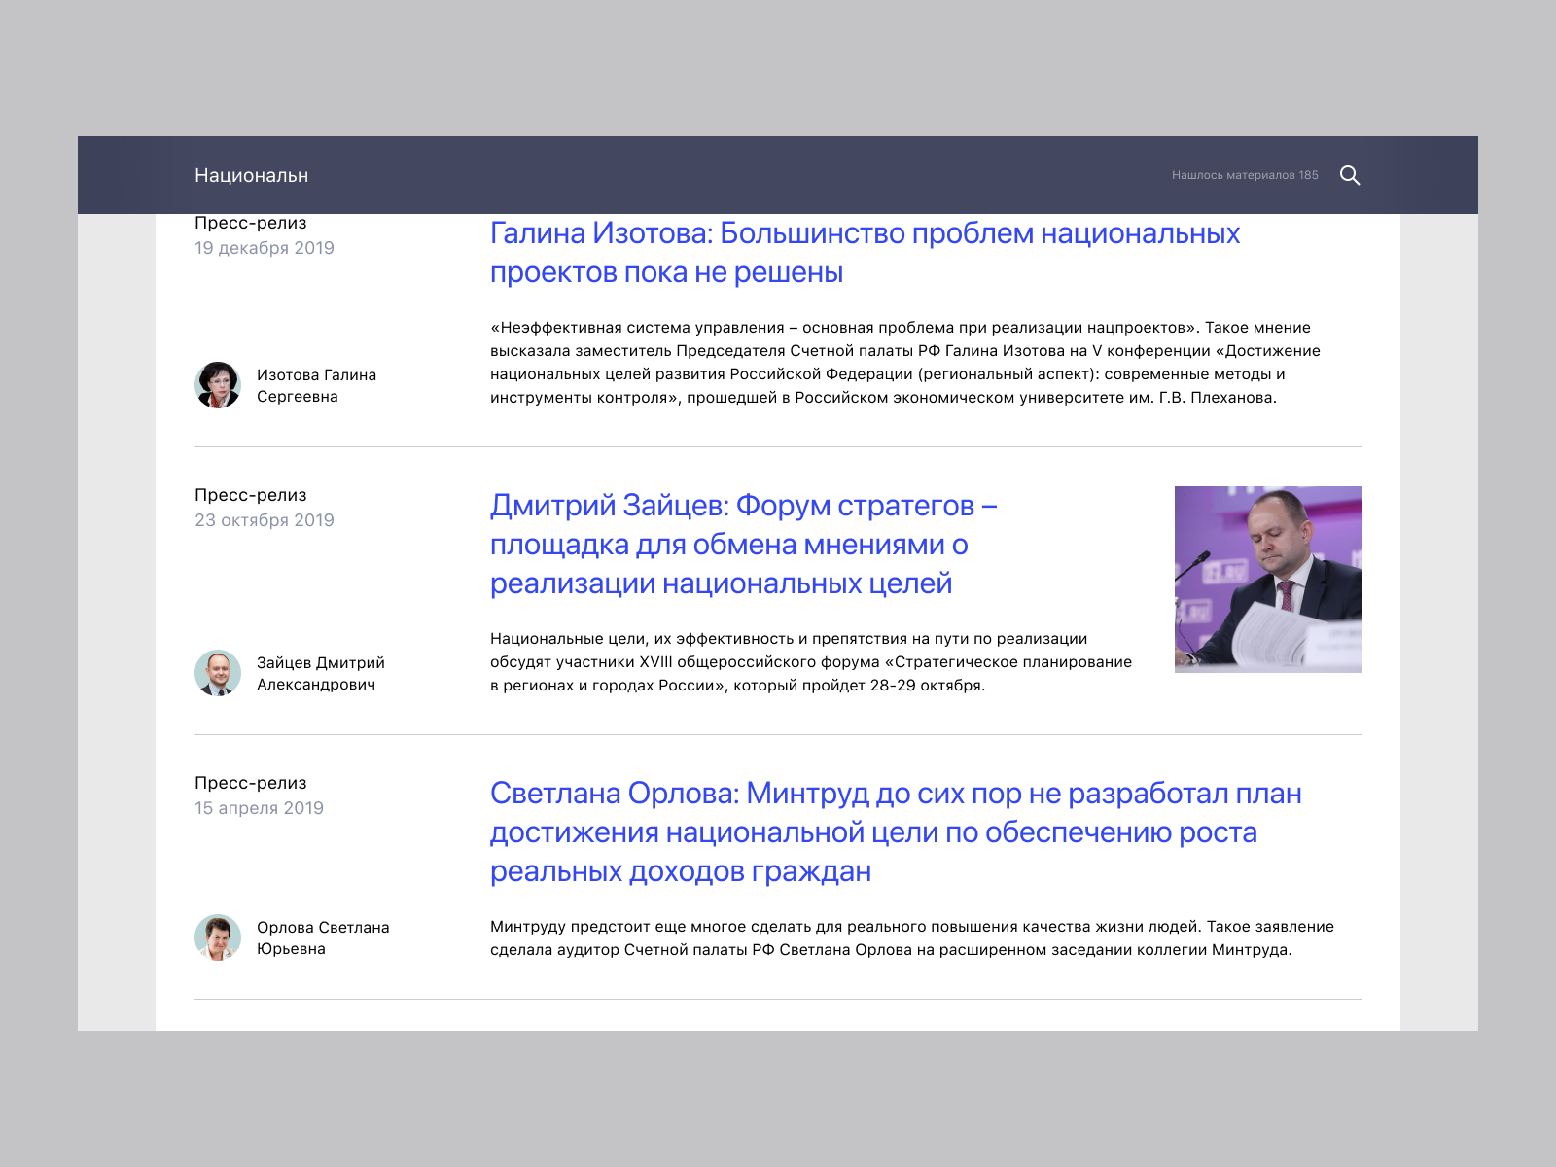The height and width of the screenshot is (1167, 1556).
Task: Click the Пресс-релиз label above 15 апреля 2019
Action: click(250, 783)
